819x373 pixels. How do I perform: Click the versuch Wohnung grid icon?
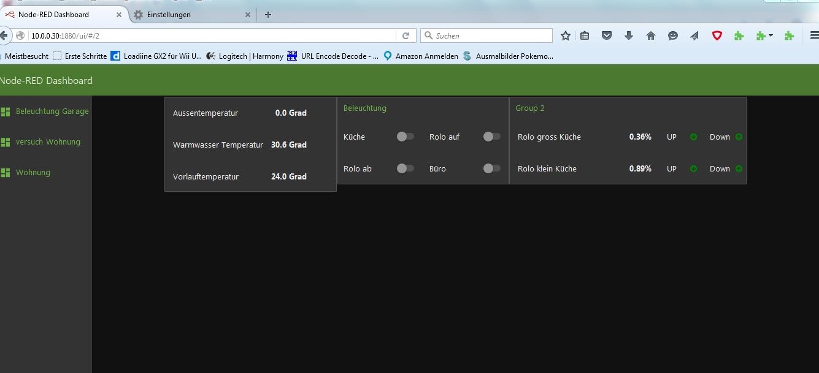pyautogui.click(x=6, y=142)
